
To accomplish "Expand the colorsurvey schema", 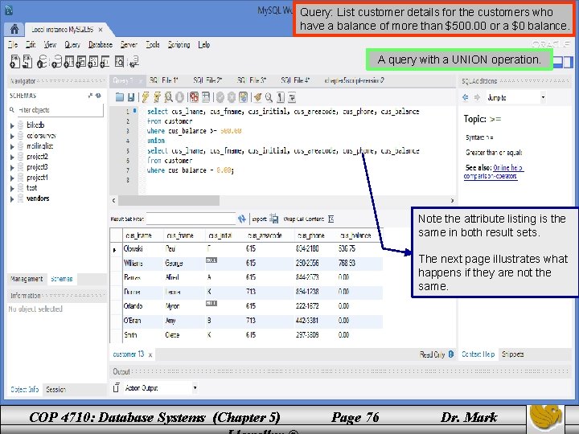I will tap(12, 136).
